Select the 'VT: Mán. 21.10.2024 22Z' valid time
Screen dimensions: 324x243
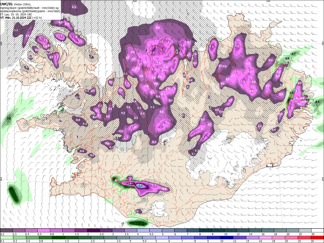coord(16,18)
